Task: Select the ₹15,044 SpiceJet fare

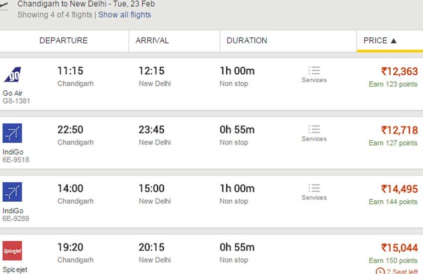Action: click(399, 248)
